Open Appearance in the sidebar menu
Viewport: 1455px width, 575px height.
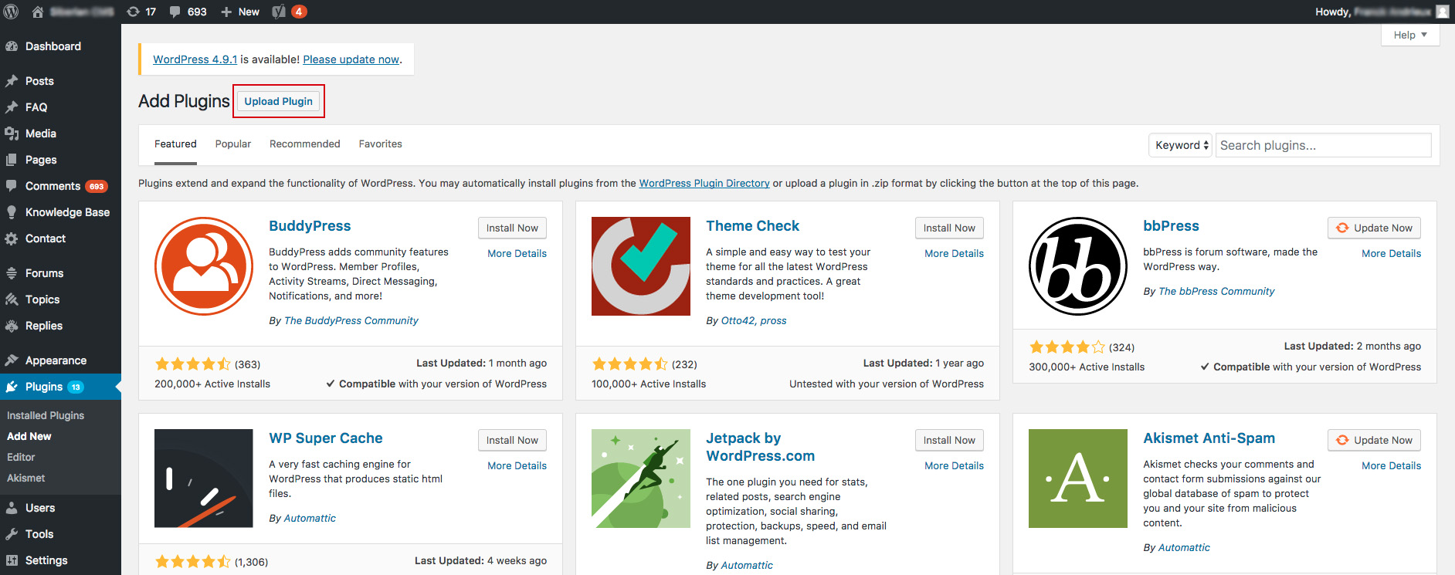[56, 360]
